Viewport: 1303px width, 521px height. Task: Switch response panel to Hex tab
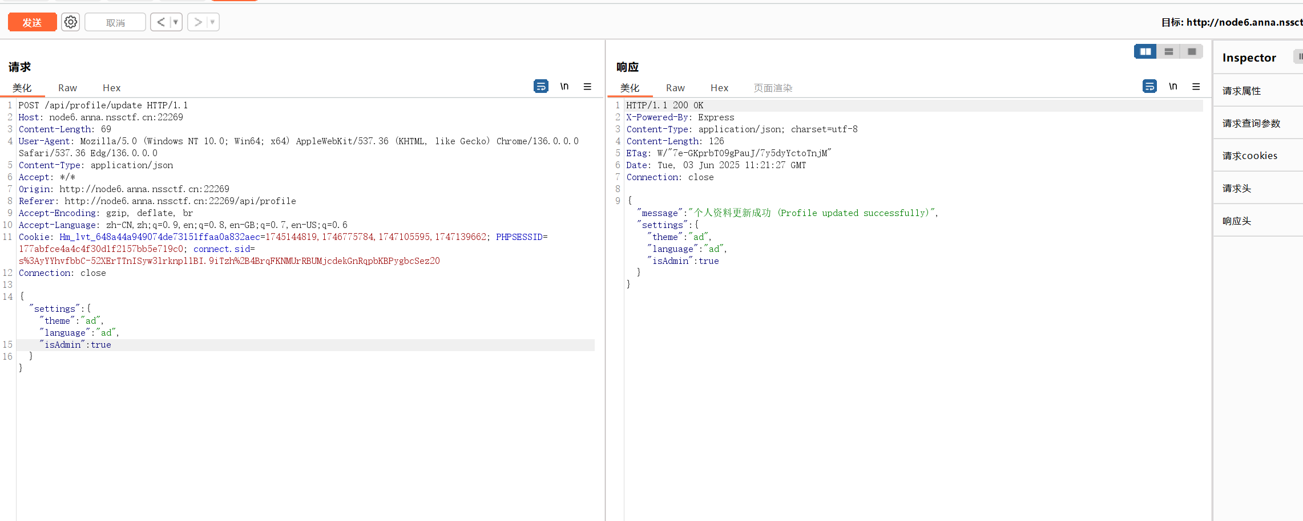click(719, 88)
